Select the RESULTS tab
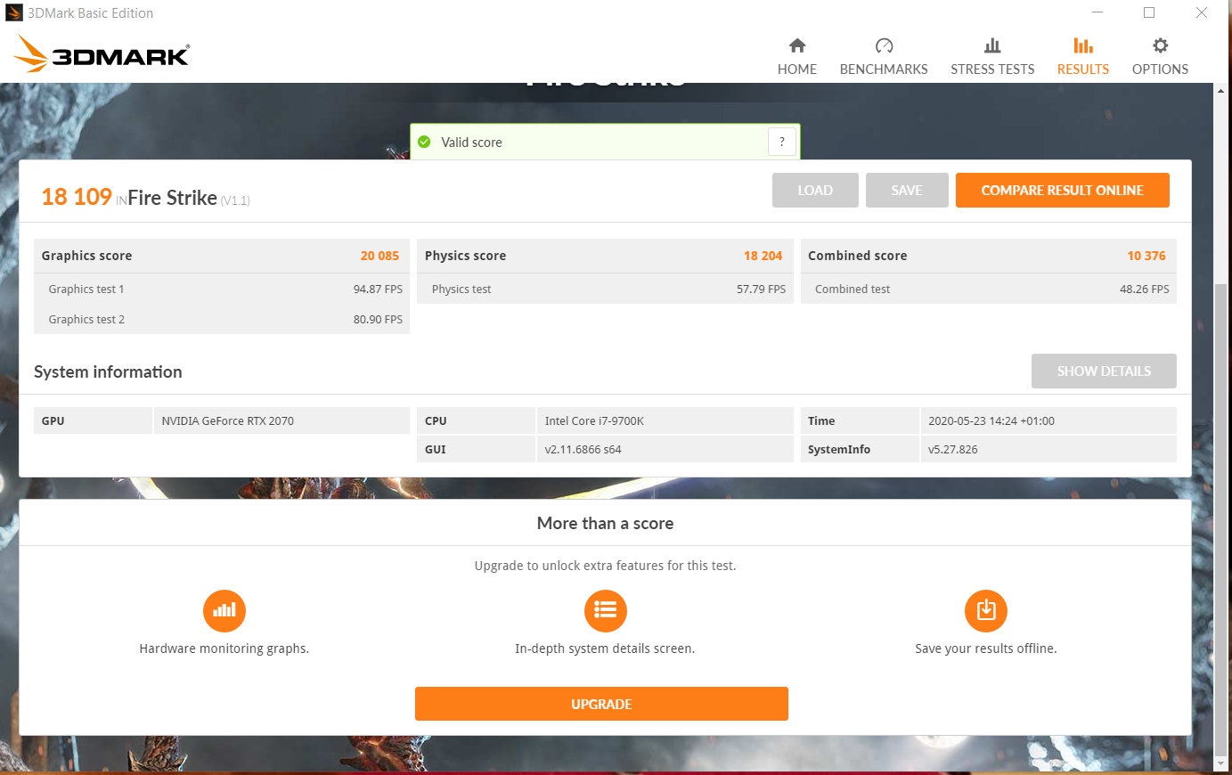Viewport: 1232px width, 775px height. tap(1082, 56)
